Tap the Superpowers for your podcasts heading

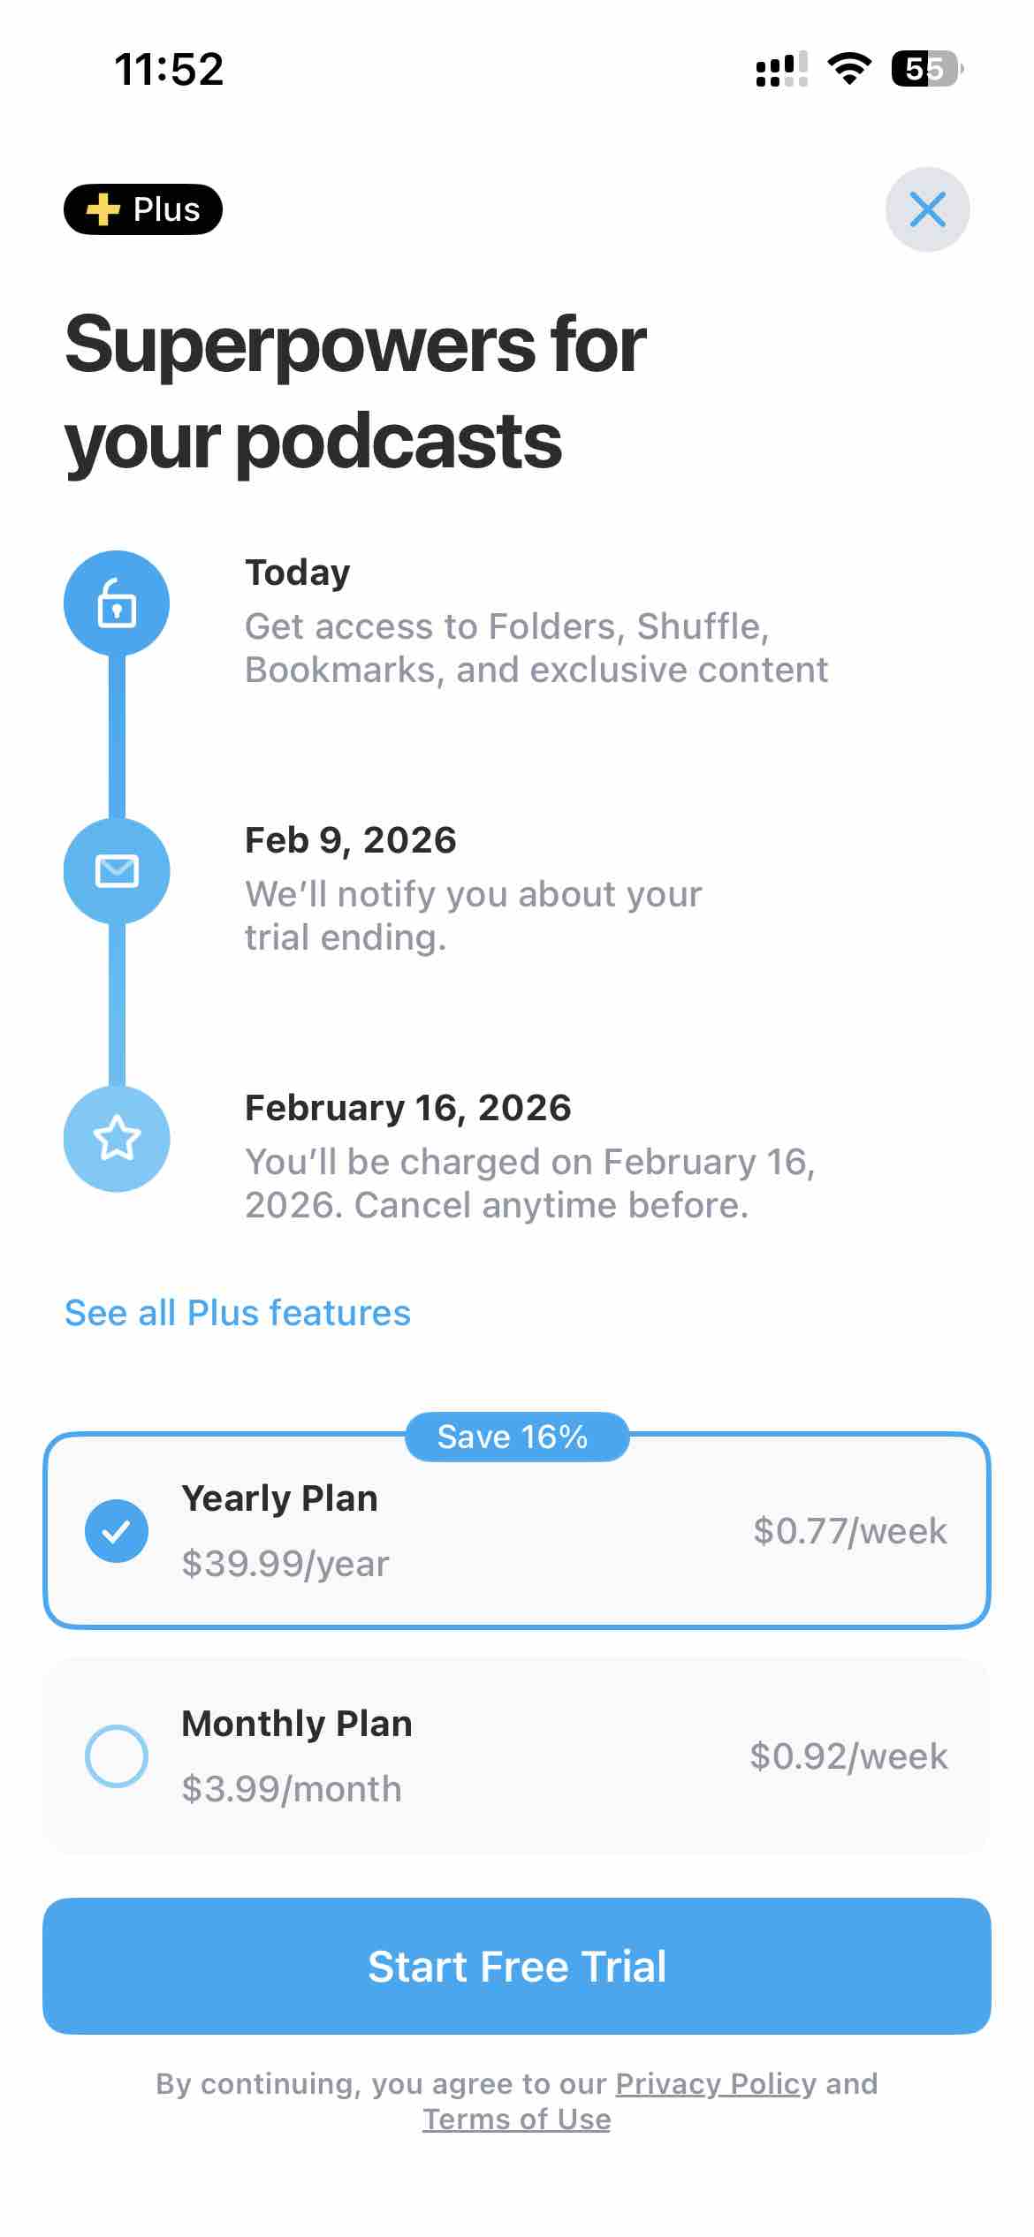(x=356, y=391)
